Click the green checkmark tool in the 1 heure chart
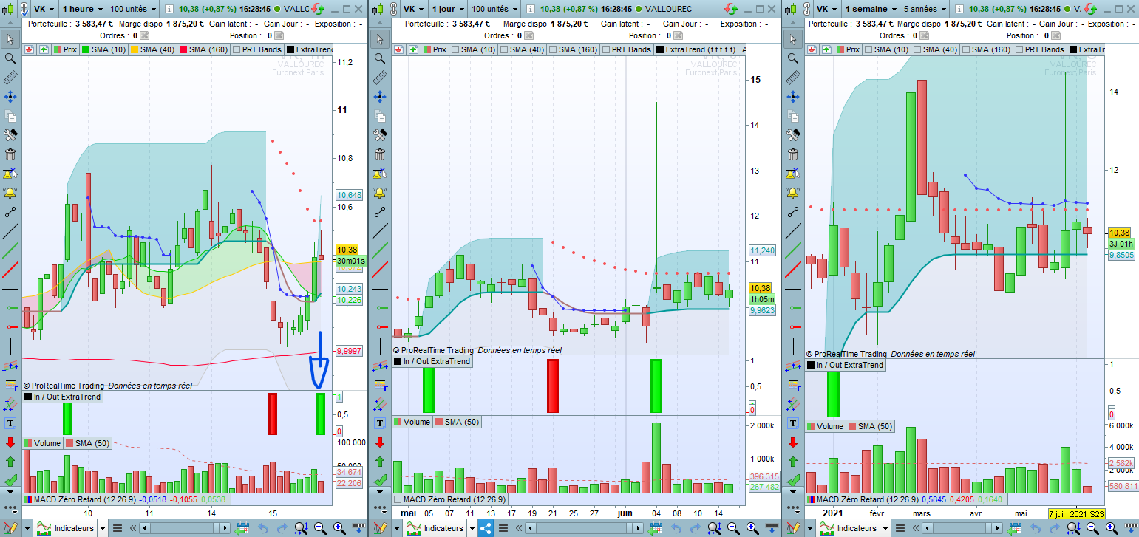1139x537 pixels. coord(10,481)
